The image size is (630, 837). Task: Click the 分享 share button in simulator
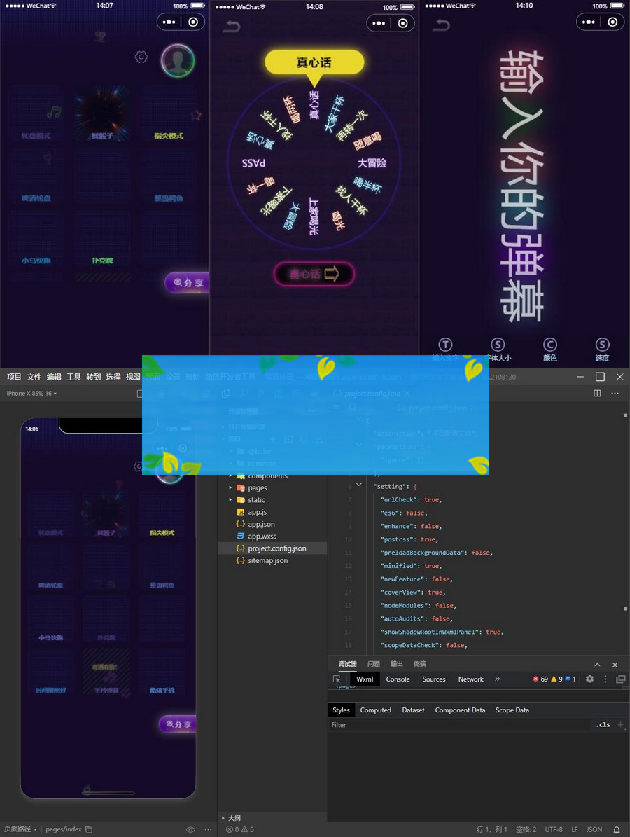pos(178,724)
